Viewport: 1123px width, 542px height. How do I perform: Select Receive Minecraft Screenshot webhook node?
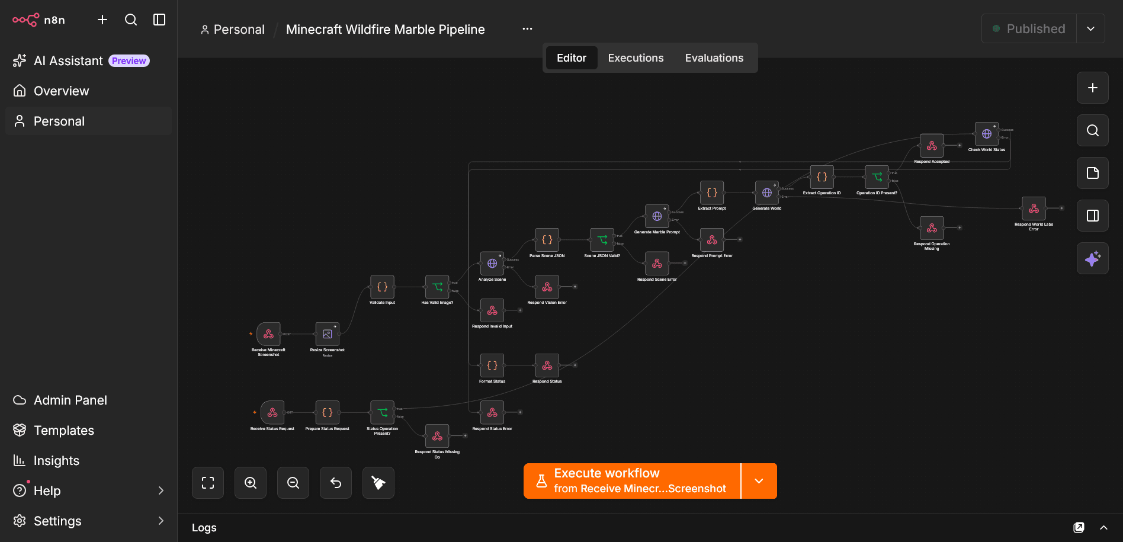(268, 334)
